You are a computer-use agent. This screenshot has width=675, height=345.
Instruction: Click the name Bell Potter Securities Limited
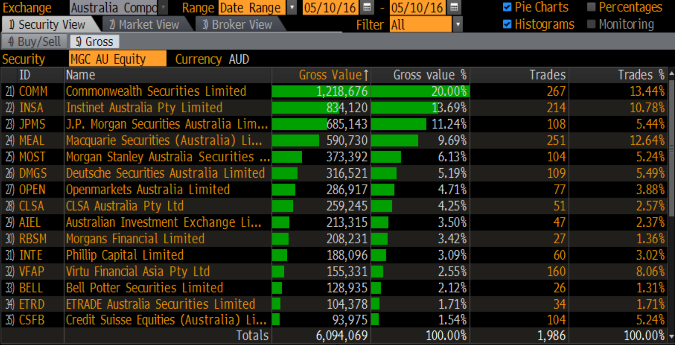point(144,288)
